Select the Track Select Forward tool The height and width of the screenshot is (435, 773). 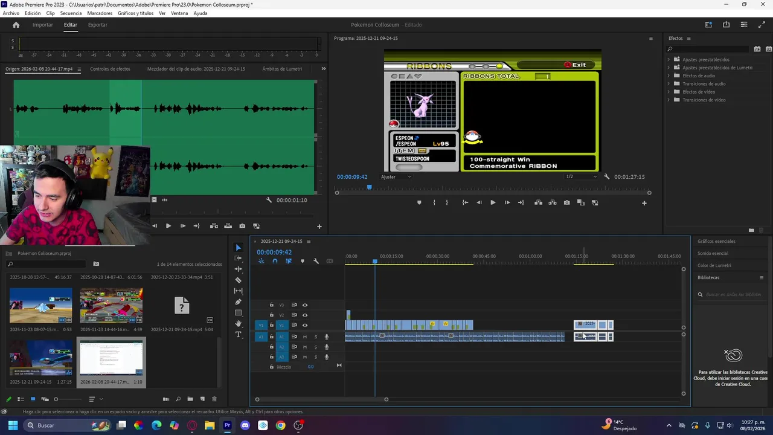[238, 258]
